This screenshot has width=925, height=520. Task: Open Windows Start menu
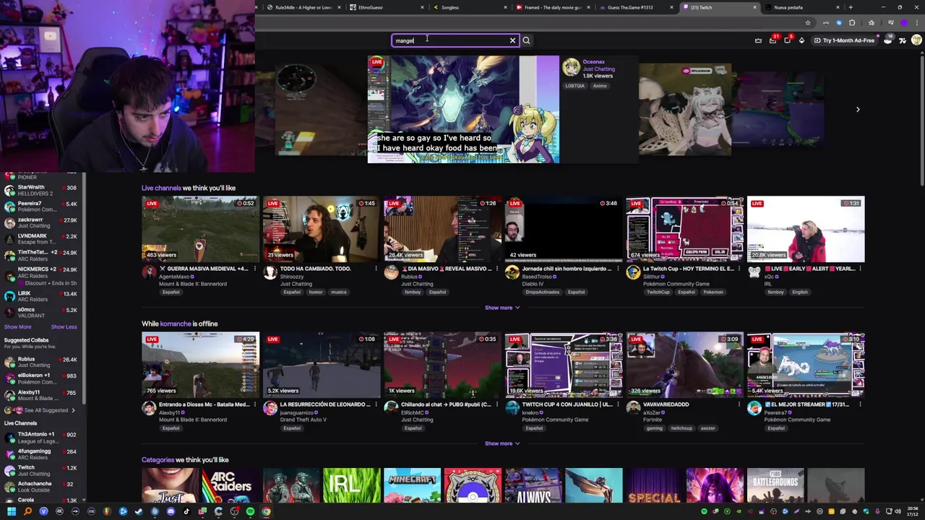click(12, 511)
